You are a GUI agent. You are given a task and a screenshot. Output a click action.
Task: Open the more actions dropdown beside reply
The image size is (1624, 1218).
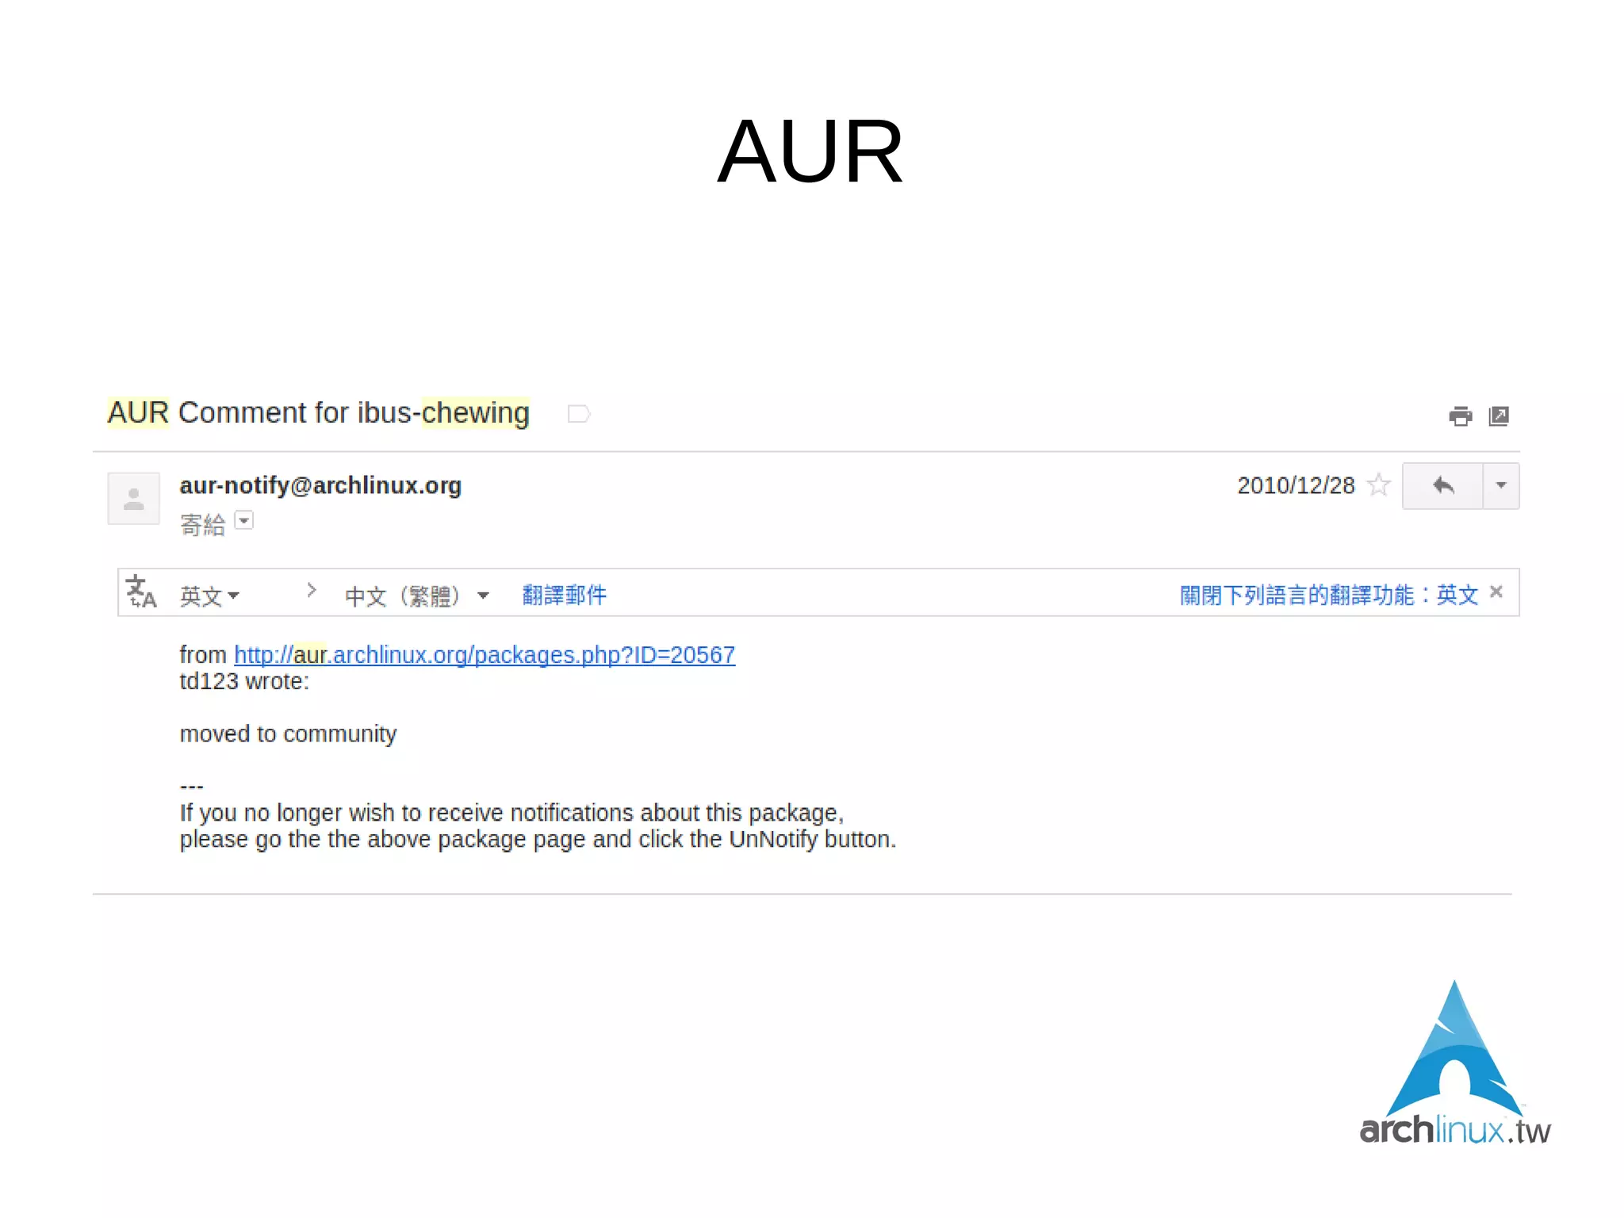tap(1501, 485)
